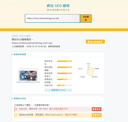Click the 輸出健檢報告 export report button
Screen dimensions: 128x122
point(95,42)
